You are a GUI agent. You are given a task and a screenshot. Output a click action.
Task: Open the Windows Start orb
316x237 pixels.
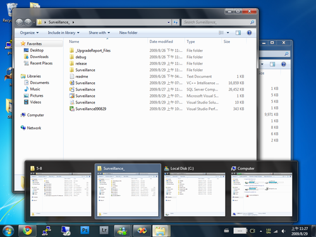pos(8,231)
